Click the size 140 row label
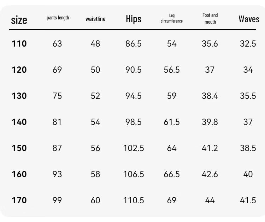 [x=19, y=122]
